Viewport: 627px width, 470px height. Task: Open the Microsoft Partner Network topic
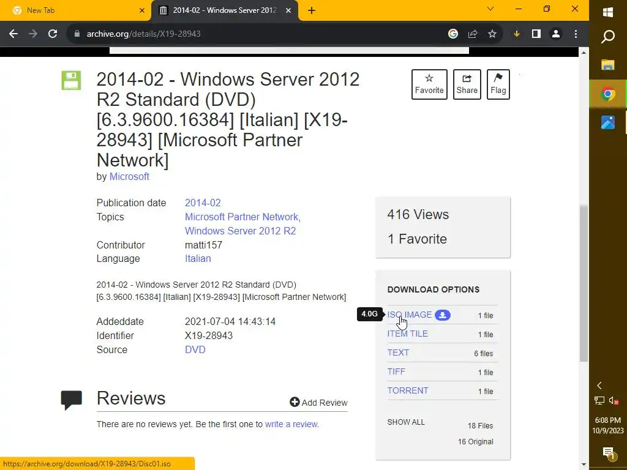click(x=241, y=217)
